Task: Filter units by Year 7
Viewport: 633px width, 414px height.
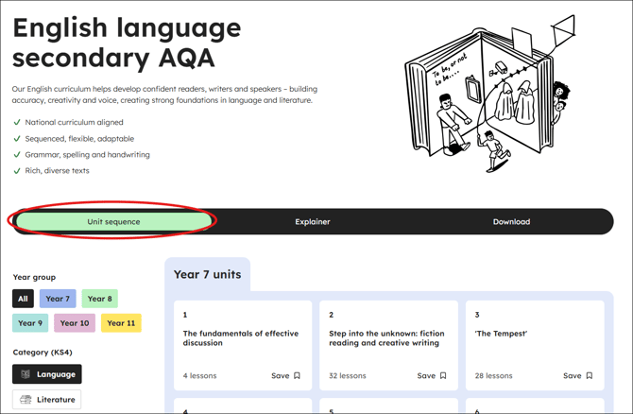Action: [x=58, y=299]
